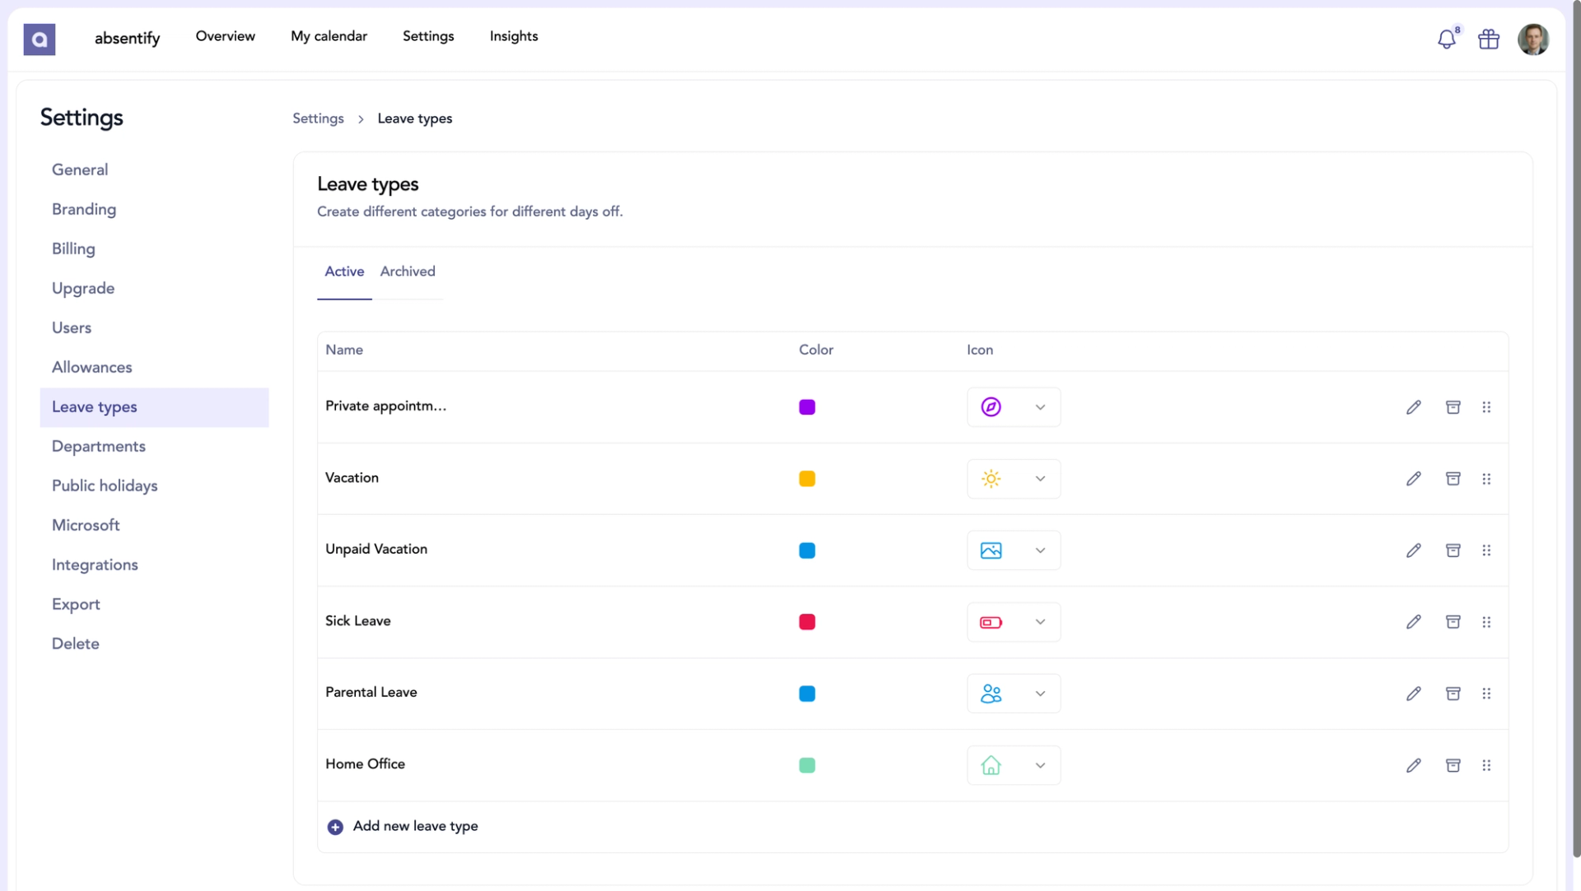Edit the Private appointment leave type
Image resolution: width=1581 pixels, height=891 pixels.
pos(1413,407)
